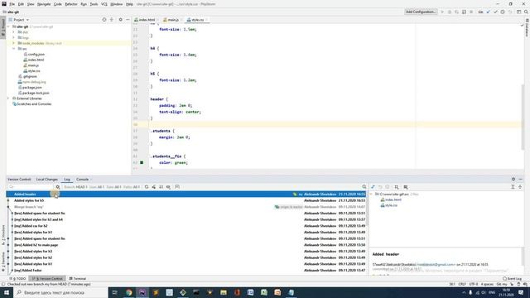Open the TODO tool window button
The height and width of the screenshot is (298, 530).
17,279
